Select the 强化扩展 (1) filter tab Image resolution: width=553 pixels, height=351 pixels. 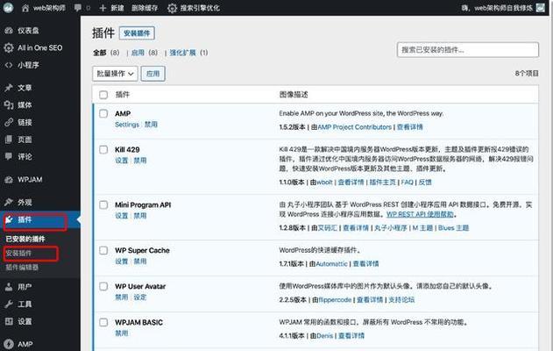pos(188,53)
